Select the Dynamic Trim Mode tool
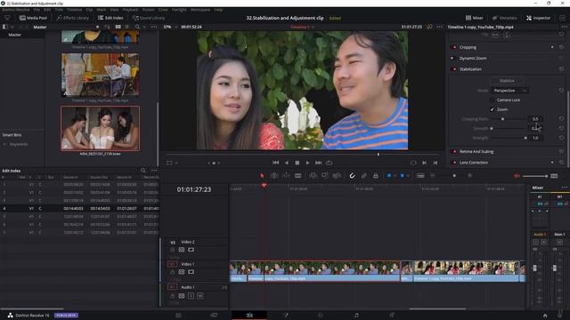 [x=286, y=176]
